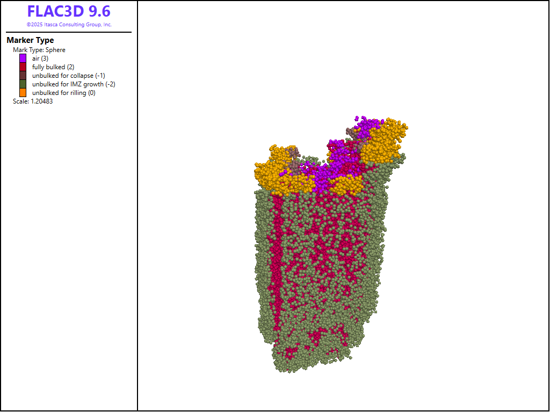This screenshot has width=550, height=412.
Task: Click the 'fully bulked (2)' legend label
Action: click(53, 67)
